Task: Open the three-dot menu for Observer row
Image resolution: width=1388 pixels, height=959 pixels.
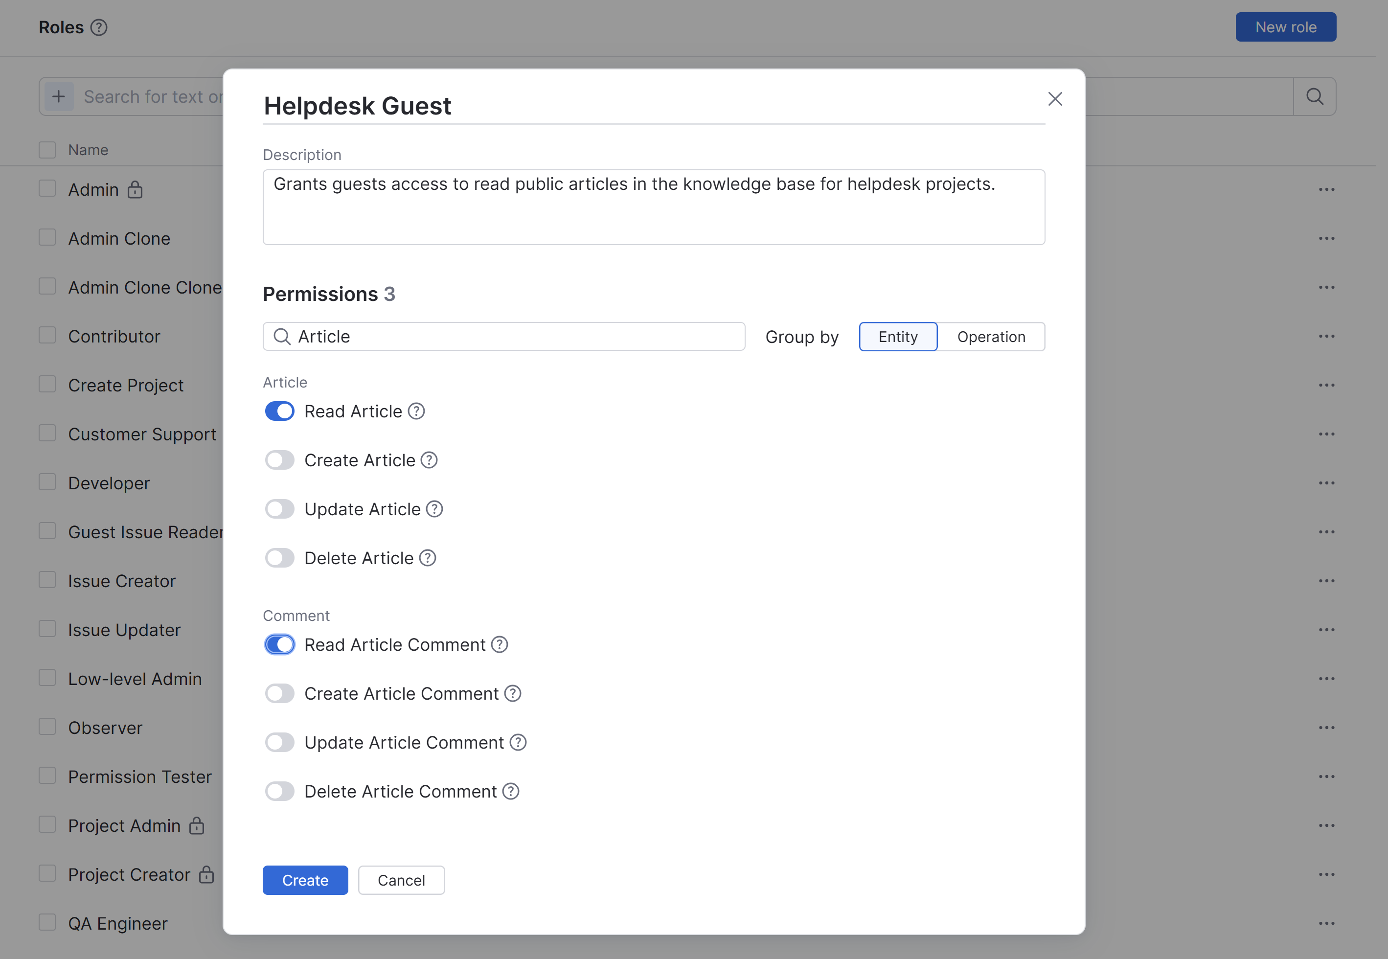Action: tap(1327, 728)
